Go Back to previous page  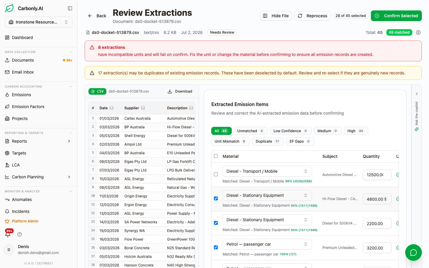tap(97, 16)
